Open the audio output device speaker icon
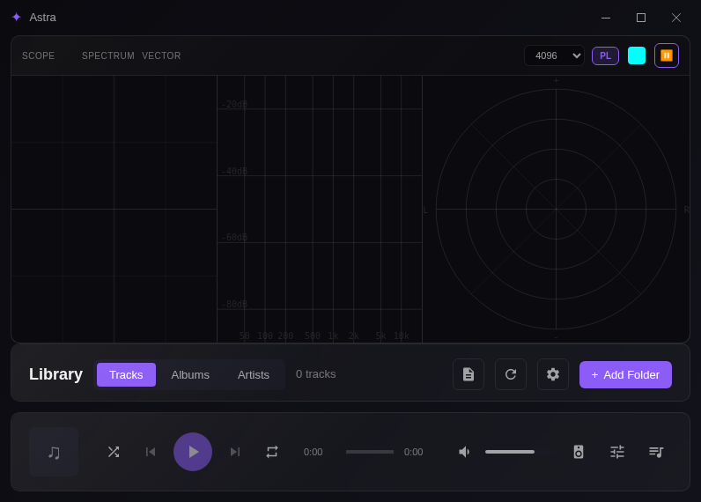This screenshot has height=502, width=701. [578, 452]
